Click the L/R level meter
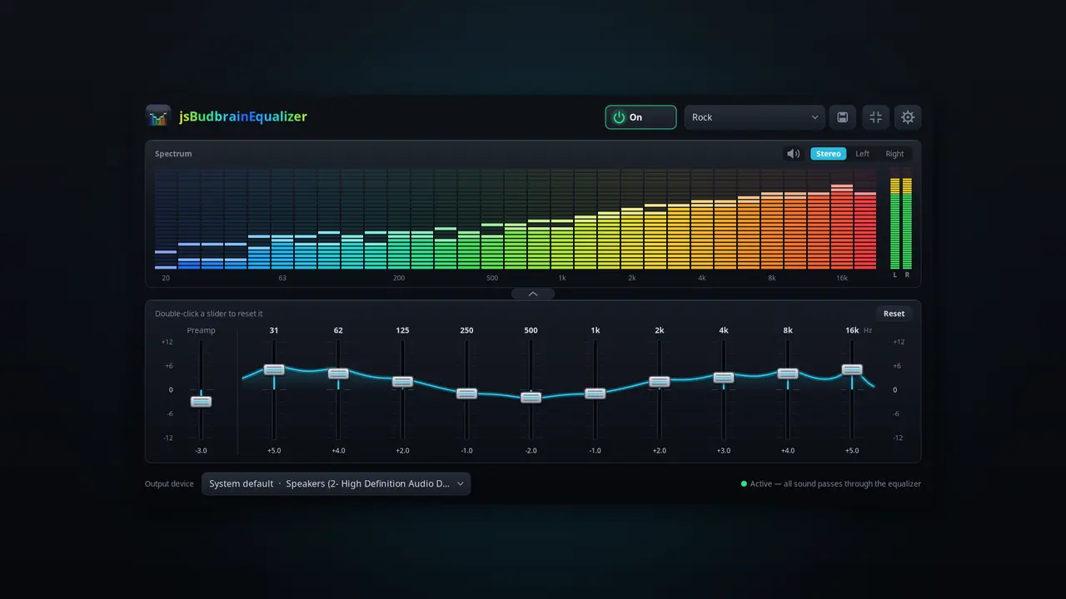Screen dimensions: 1066x599 901,223
